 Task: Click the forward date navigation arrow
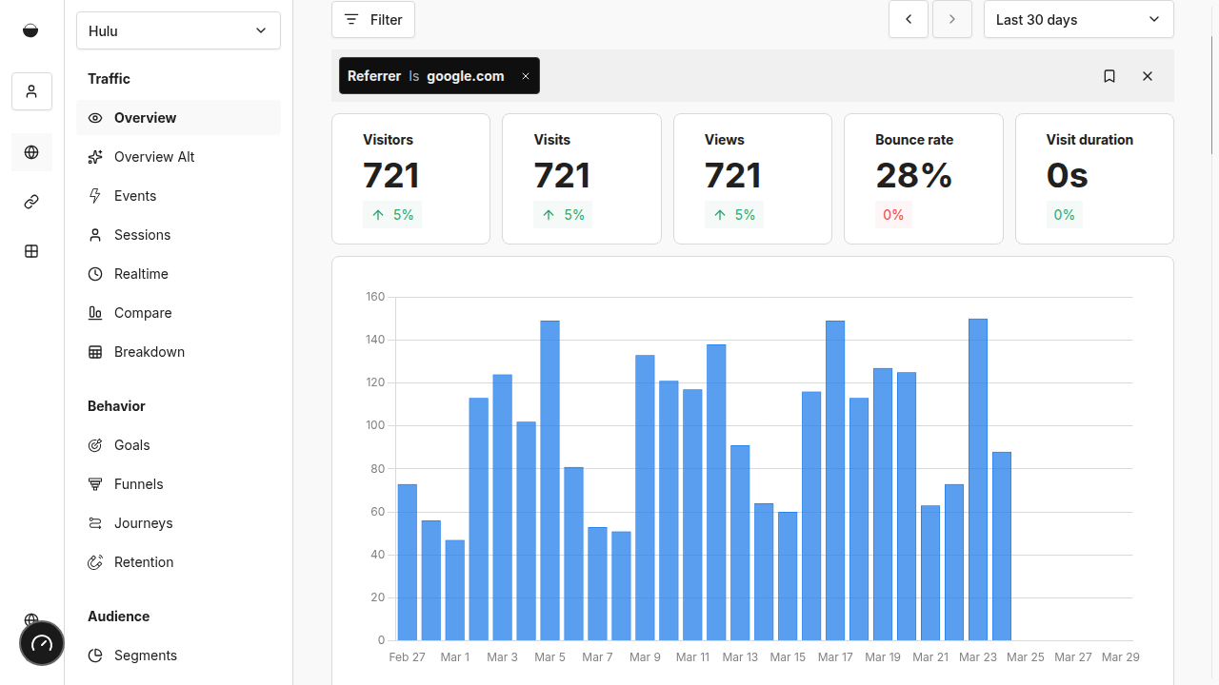pyautogui.click(x=951, y=19)
